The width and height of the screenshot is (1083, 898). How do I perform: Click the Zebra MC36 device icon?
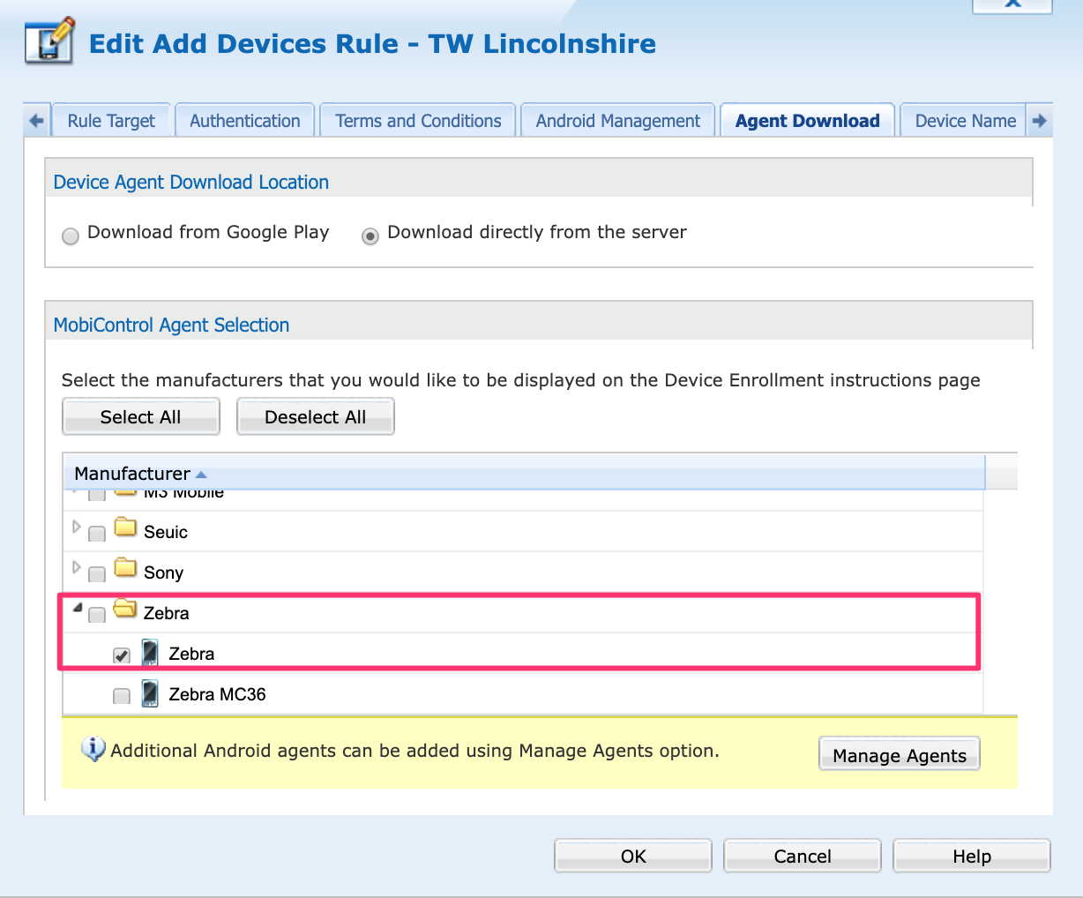click(x=151, y=693)
